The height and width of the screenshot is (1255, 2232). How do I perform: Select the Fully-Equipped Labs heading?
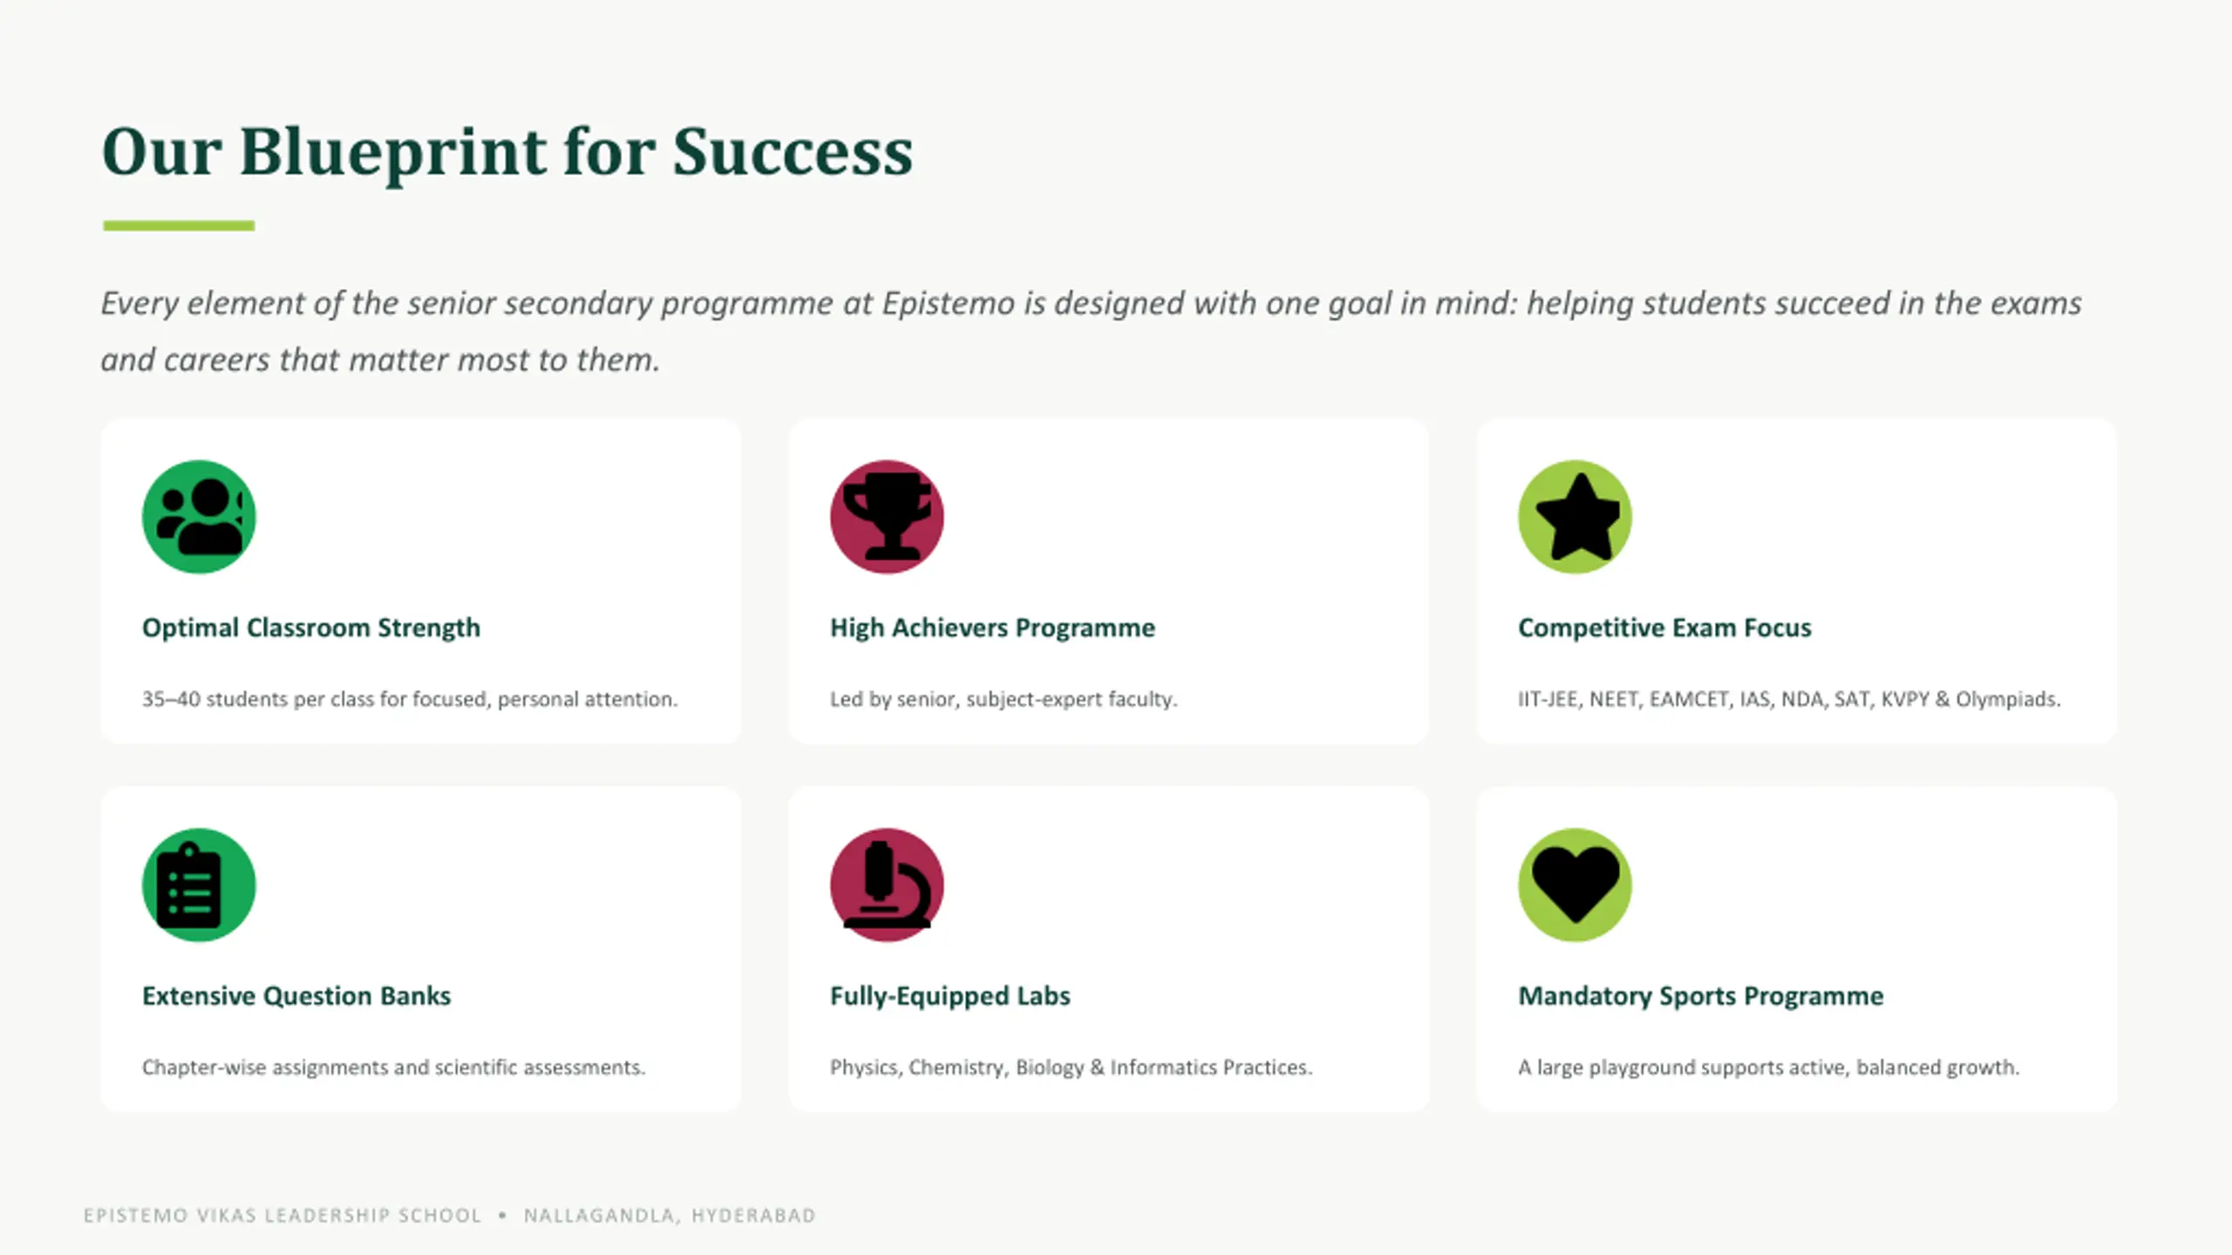click(x=949, y=996)
